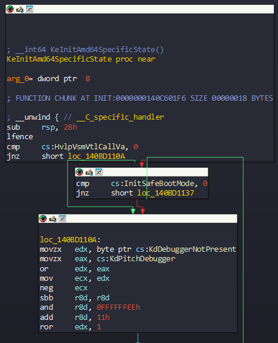Select the HvlpVsmVtlCallVa symbol
The width and height of the screenshot is (278, 343).
tap(90, 146)
